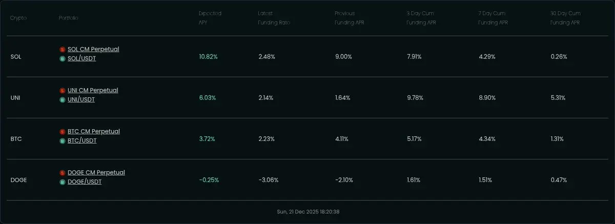Follow the DOGE/USDT link
The width and height of the screenshot is (615, 224).
(85, 181)
